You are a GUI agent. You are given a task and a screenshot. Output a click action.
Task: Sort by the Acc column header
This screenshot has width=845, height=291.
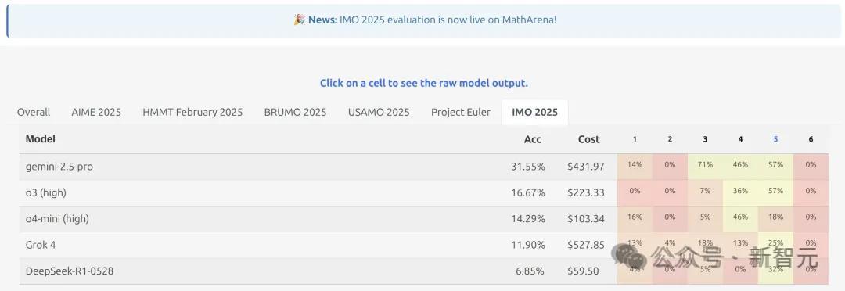tap(533, 139)
